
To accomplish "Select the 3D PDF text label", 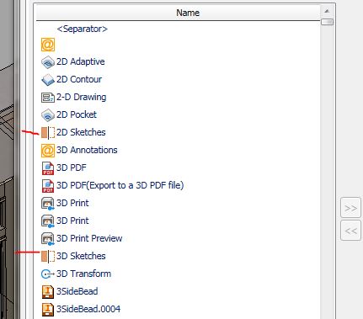I will click(72, 167).
